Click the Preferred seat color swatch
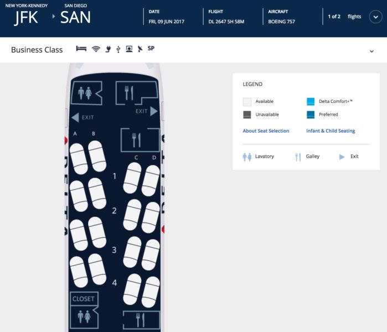This screenshot has width=387, height=332. [x=311, y=115]
